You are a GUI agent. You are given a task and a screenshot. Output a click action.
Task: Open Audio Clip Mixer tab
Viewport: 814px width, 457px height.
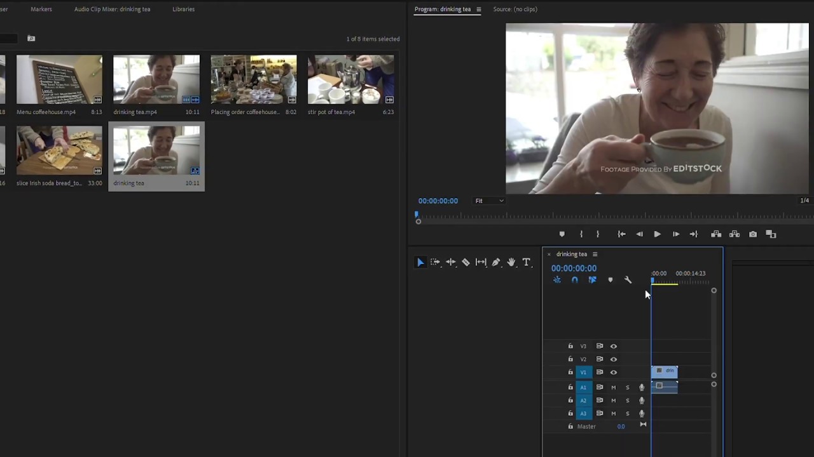point(112,10)
